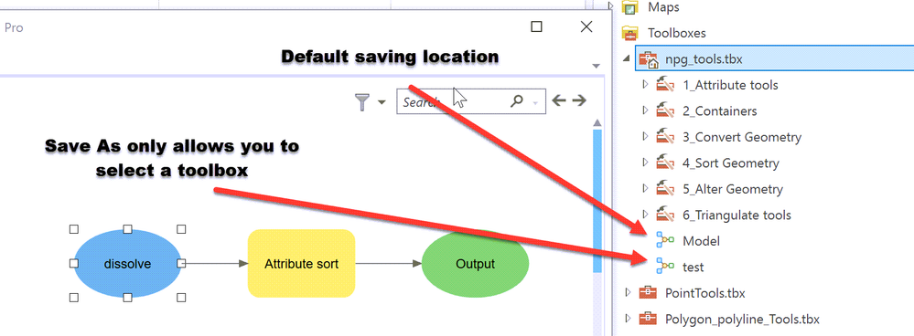This screenshot has height=336, width=914.
Task: Expand the Polygon_polyline_Tools.tbx toolbox
Action: (x=628, y=319)
